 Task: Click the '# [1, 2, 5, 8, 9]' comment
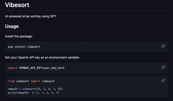click(x=46, y=93)
